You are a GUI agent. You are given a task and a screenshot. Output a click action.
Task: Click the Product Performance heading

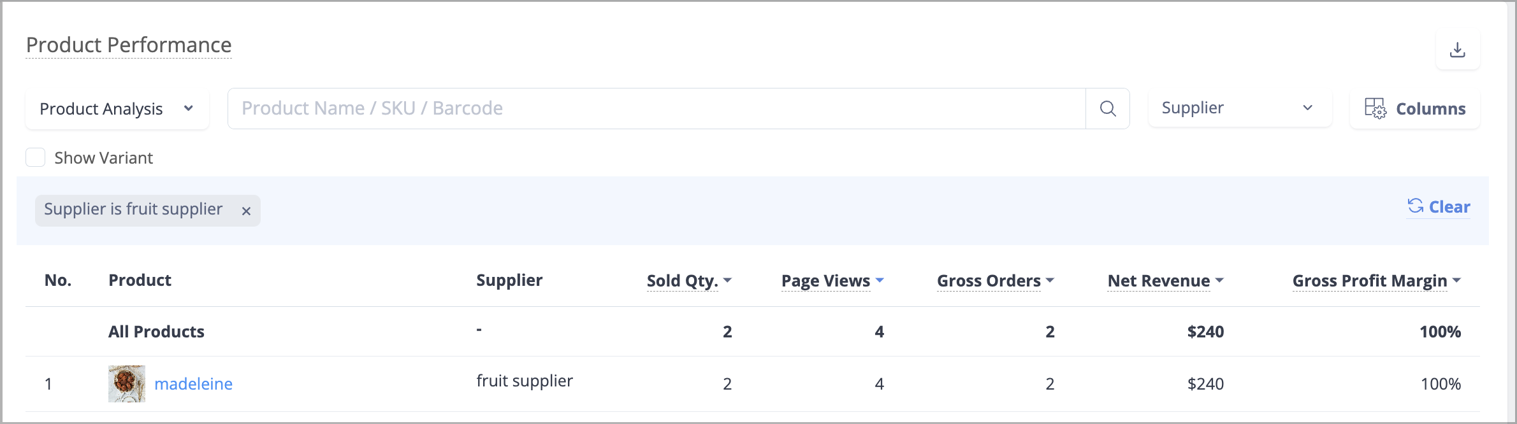pos(129,45)
